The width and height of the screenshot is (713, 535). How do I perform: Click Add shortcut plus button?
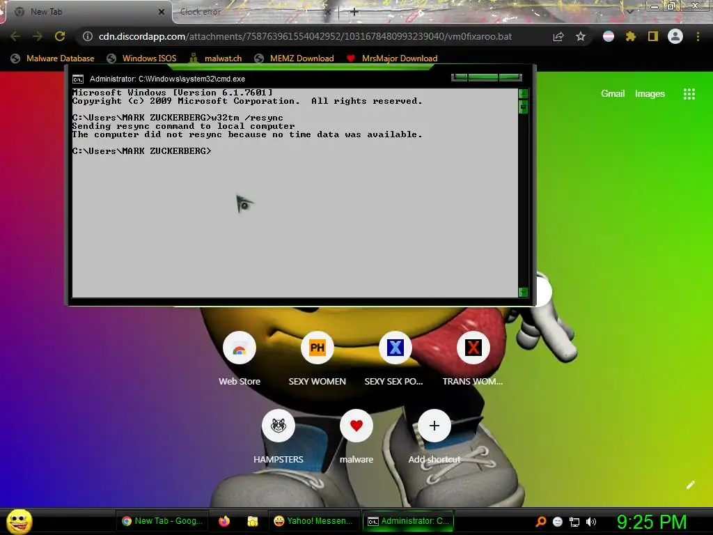click(x=434, y=426)
